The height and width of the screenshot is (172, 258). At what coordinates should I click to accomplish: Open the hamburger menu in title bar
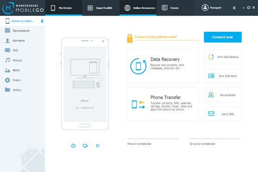pyautogui.click(x=234, y=8)
